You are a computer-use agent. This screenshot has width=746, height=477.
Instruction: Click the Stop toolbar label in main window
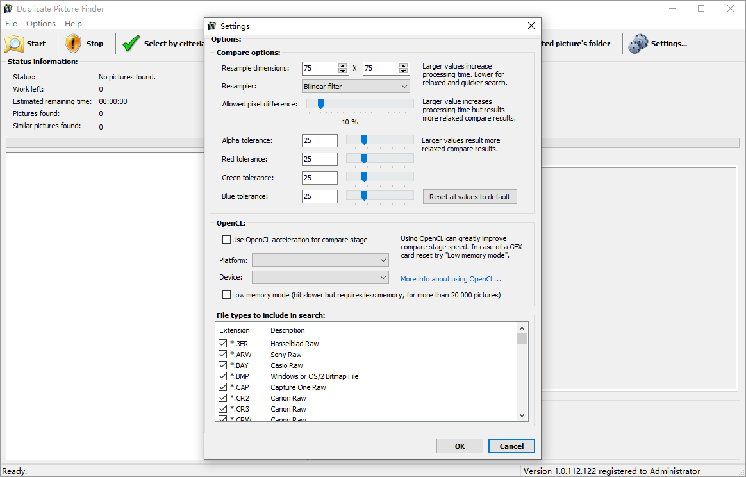tap(95, 44)
